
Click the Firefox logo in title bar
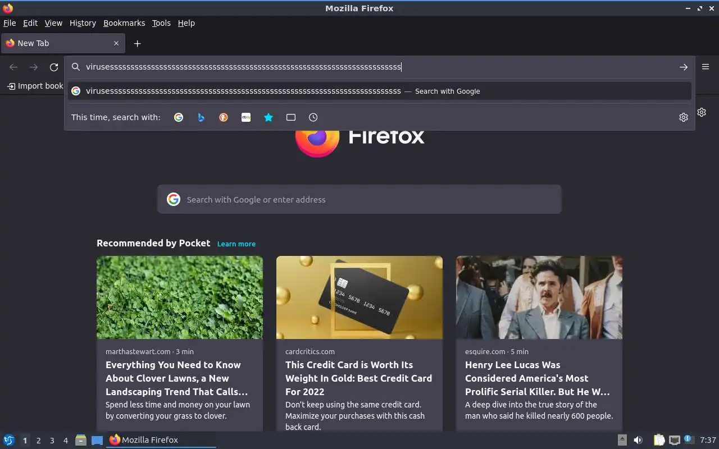[x=8, y=8]
